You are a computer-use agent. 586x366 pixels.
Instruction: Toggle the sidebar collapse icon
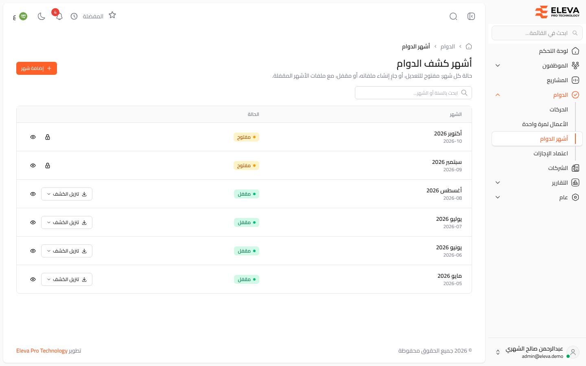coord(471,16)
